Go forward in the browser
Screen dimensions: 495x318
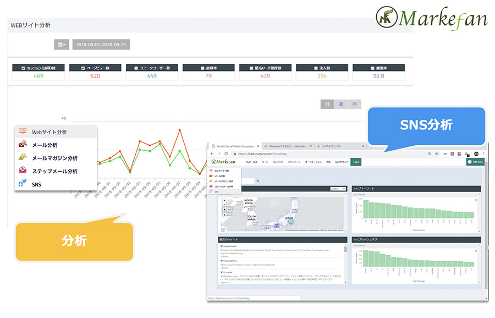tap(219, 154)
